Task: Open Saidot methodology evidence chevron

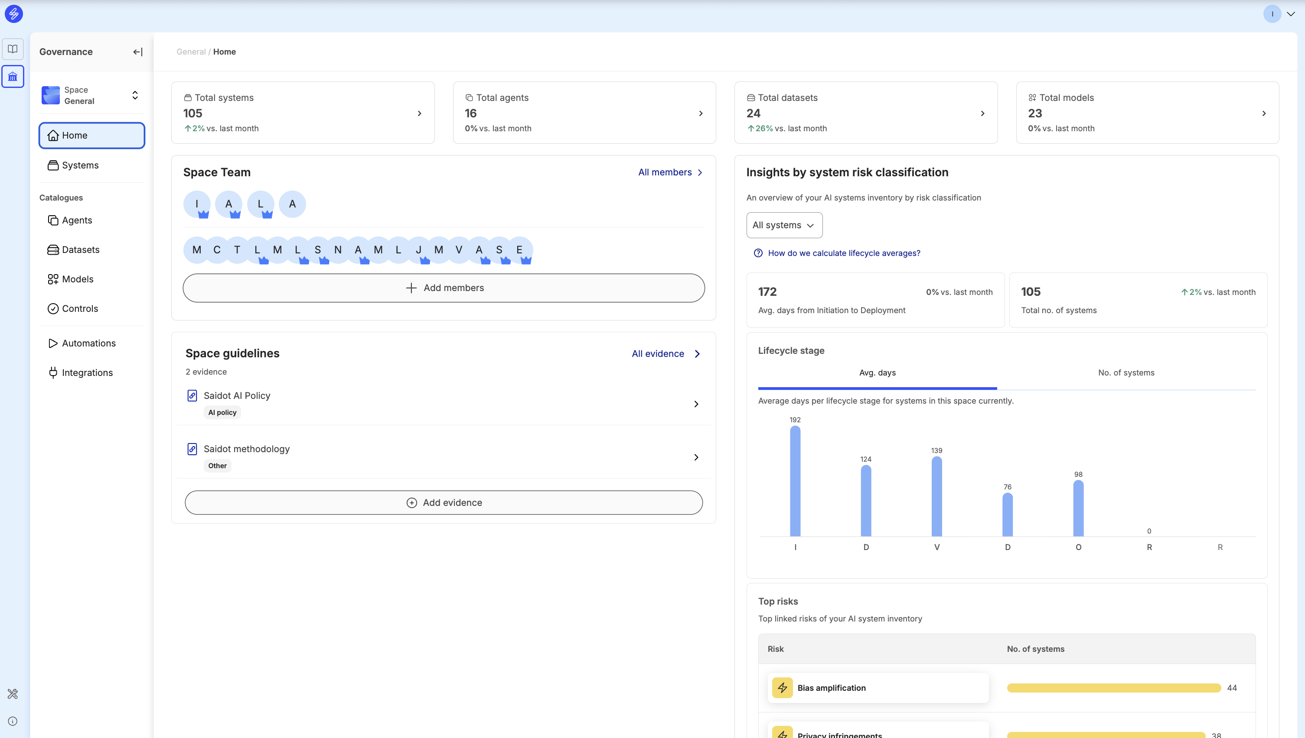Action: click(696, 457)
